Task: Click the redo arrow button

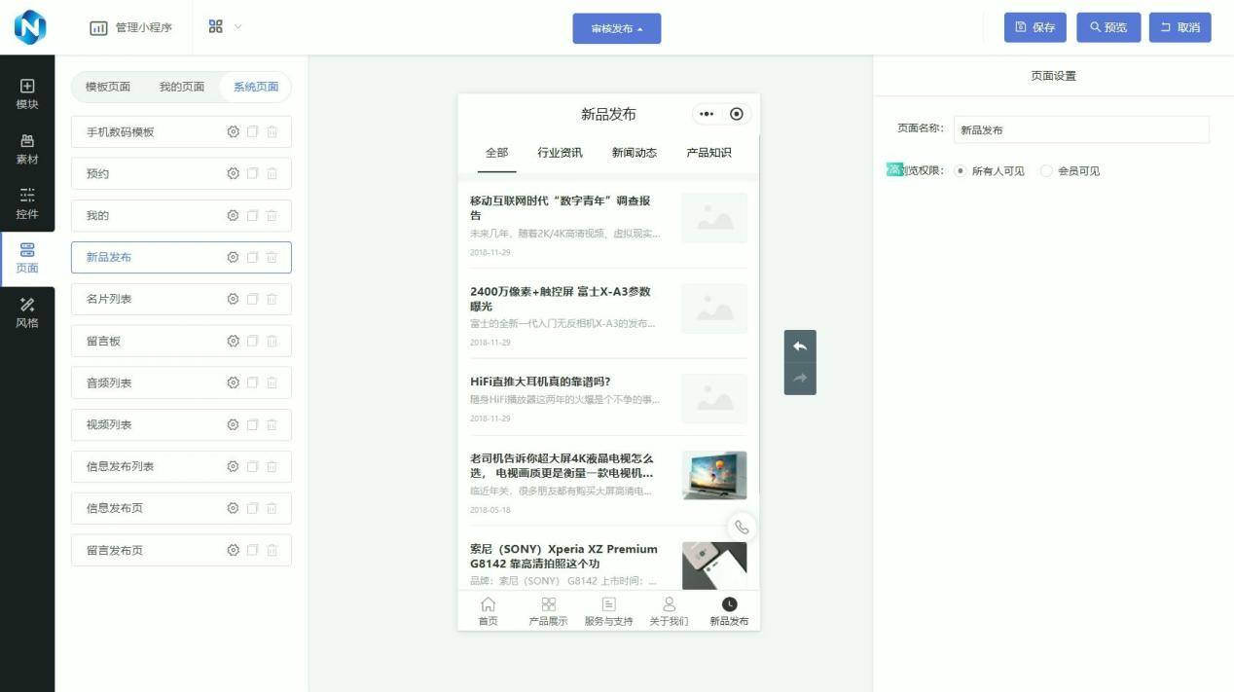Action: pyautogui.click(x=800, y=379)
